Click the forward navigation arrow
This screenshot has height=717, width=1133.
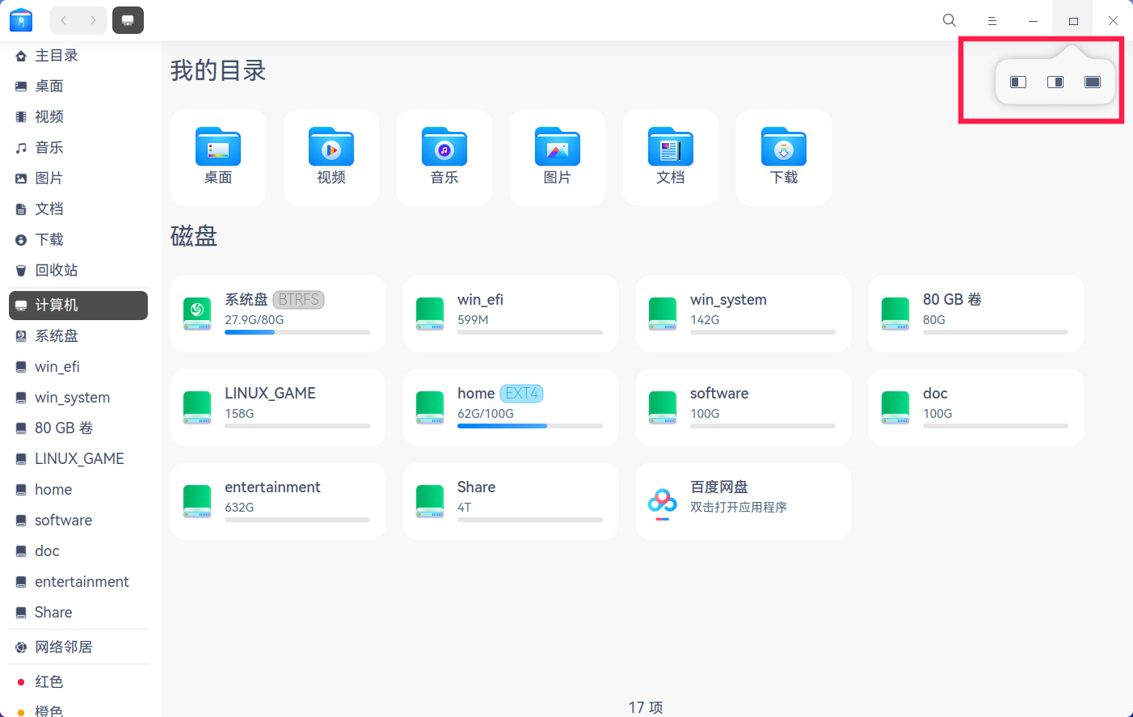tap(92, 20)
